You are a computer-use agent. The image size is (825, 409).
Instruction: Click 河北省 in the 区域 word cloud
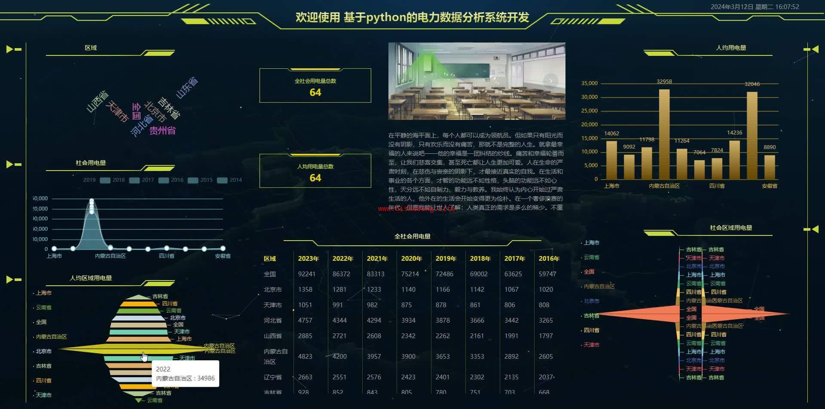(x=142, y=126)
